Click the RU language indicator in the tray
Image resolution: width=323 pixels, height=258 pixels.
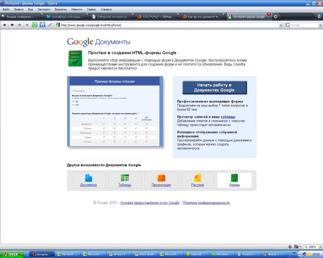pyautogui.click(x=294, y=254)
